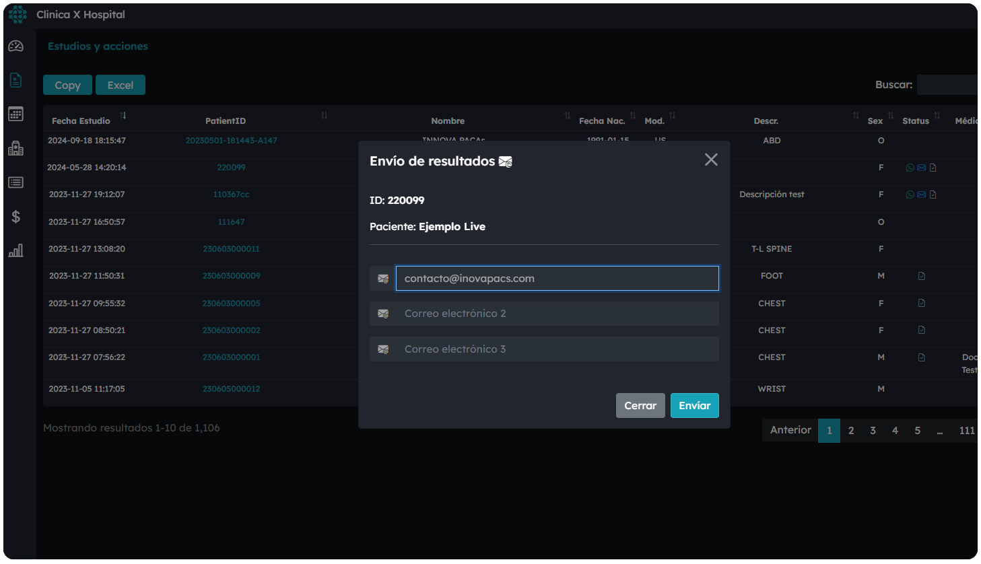The image size is (981, 564).
Task: Click envelope icon beside contacto@inovapacs.com field
Action: [383, 279]
